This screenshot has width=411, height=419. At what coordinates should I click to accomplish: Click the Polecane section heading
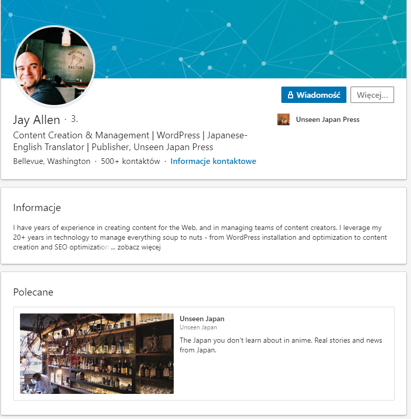pos(33,292)
